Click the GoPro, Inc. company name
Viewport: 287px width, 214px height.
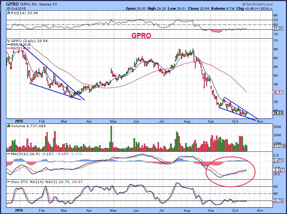point(29,4)
